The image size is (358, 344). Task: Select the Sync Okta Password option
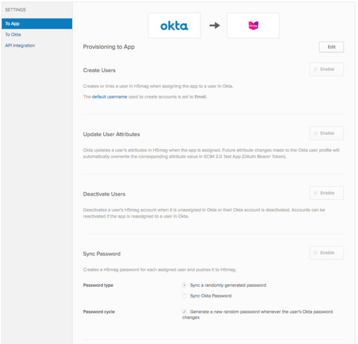pos(184,296)
